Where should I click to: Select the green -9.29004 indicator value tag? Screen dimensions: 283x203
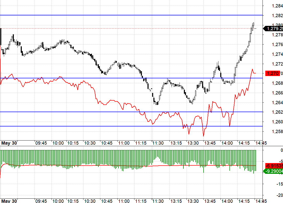tap(274, 171)
